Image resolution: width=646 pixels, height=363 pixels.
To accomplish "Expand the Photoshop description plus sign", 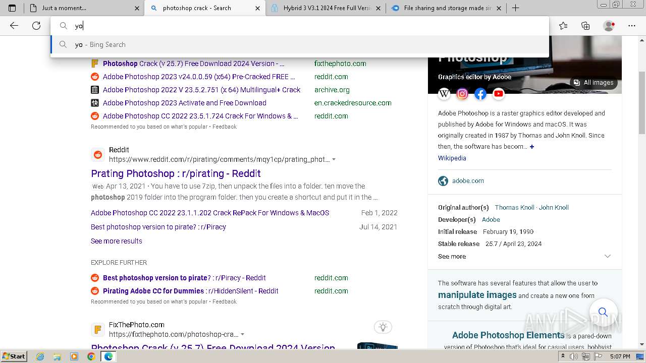I will [x=532, y=147].
